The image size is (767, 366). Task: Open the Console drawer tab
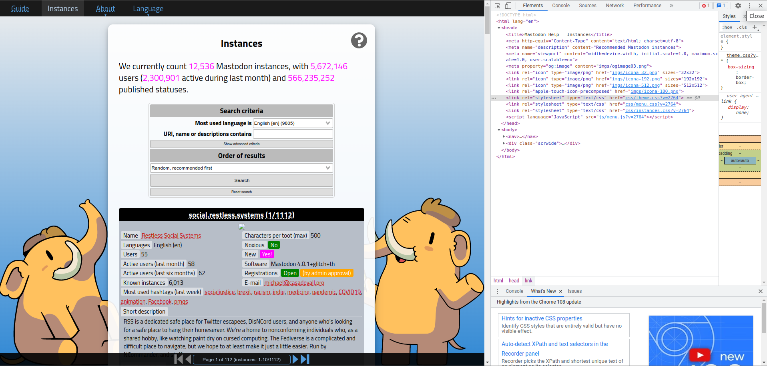click(x=514, y=291)
